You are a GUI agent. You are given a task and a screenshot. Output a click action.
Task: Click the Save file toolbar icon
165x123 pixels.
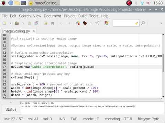pyautogui.click(x=30, y=23)
